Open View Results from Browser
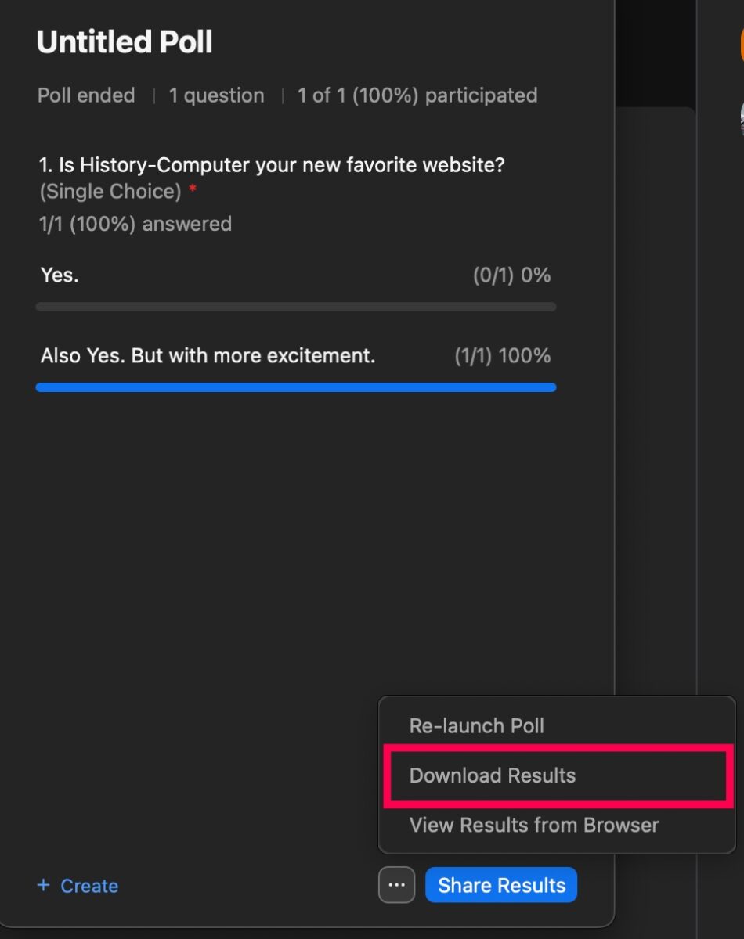744x939 pixels. tap(534, 825)
